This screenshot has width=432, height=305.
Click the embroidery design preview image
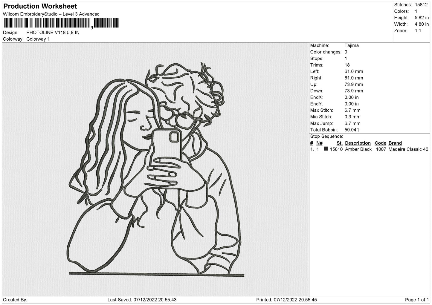(155, 169)
